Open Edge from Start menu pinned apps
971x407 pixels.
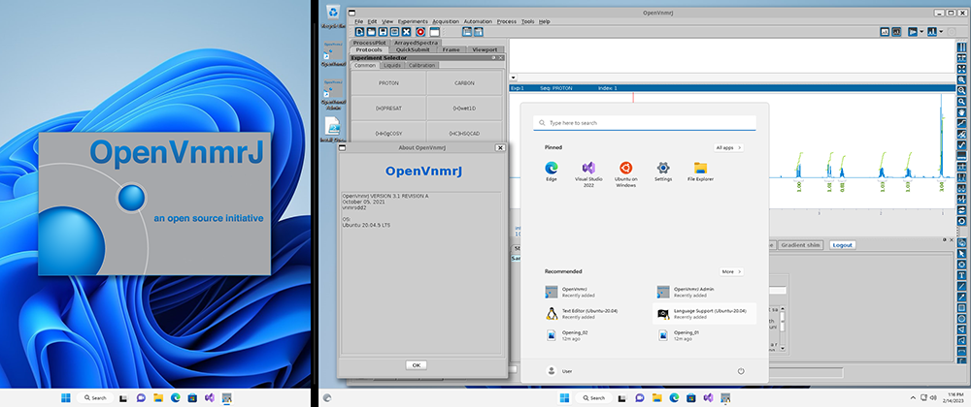[552, 171]
